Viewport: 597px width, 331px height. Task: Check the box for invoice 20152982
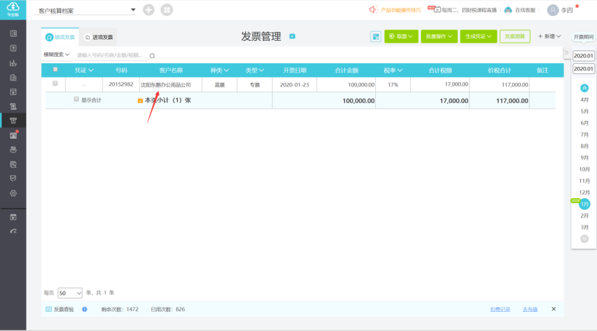tap(55, 84)
